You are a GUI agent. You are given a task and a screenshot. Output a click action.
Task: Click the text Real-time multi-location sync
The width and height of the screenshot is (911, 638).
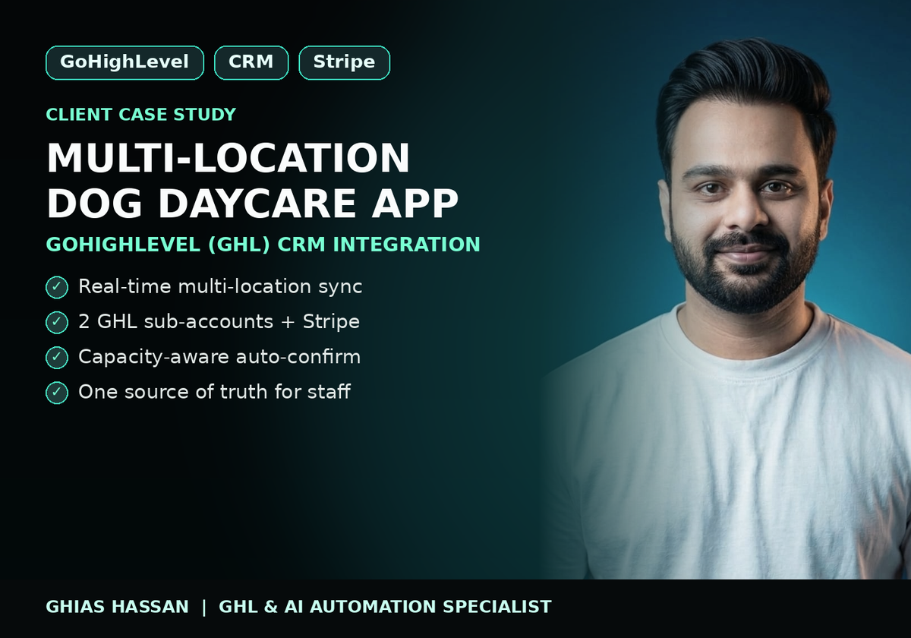coord(220,287)
